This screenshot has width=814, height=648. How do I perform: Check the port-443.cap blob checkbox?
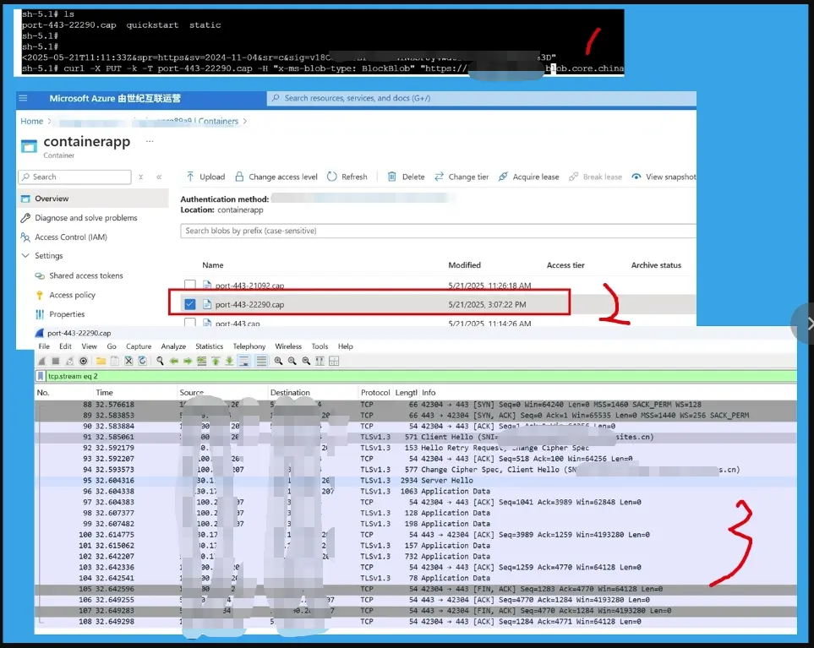190,323
